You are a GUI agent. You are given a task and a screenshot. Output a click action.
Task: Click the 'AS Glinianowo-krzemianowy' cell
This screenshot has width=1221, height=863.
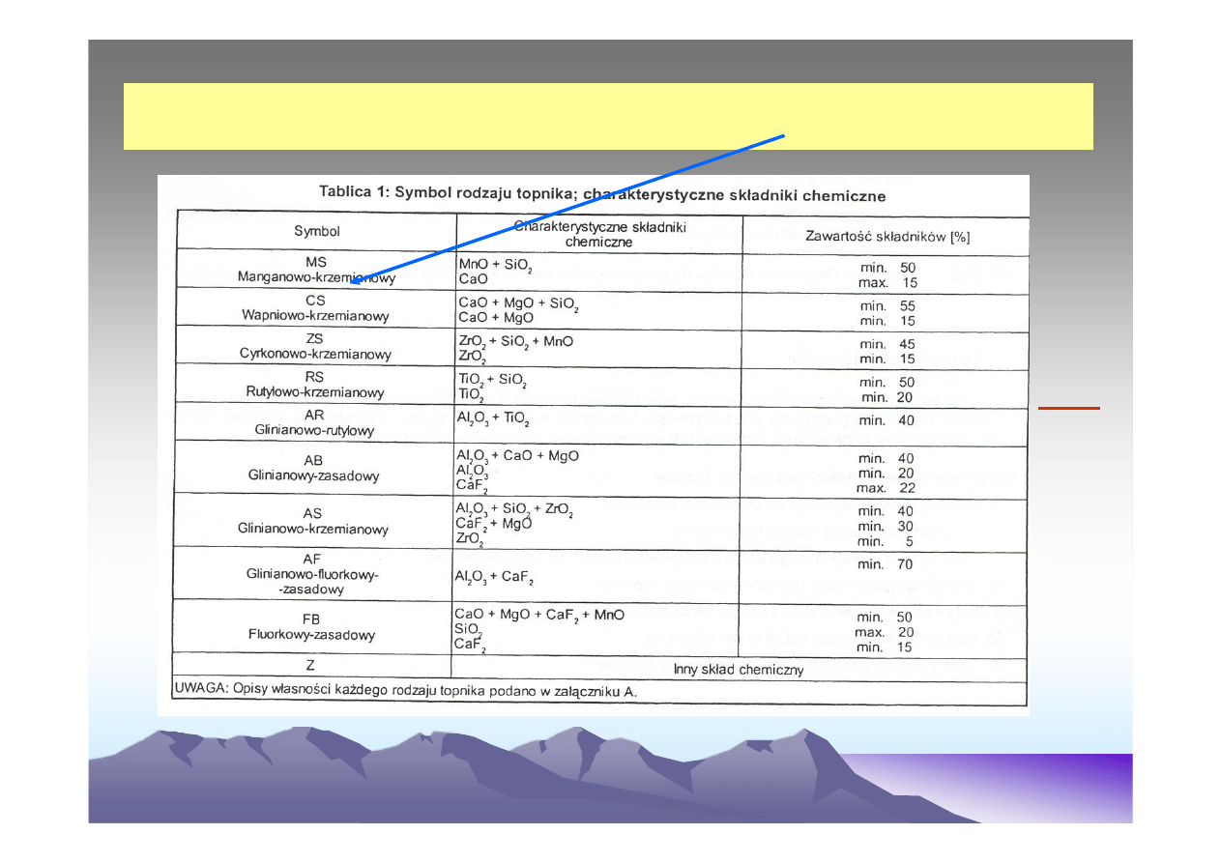[x=313, y=521]
